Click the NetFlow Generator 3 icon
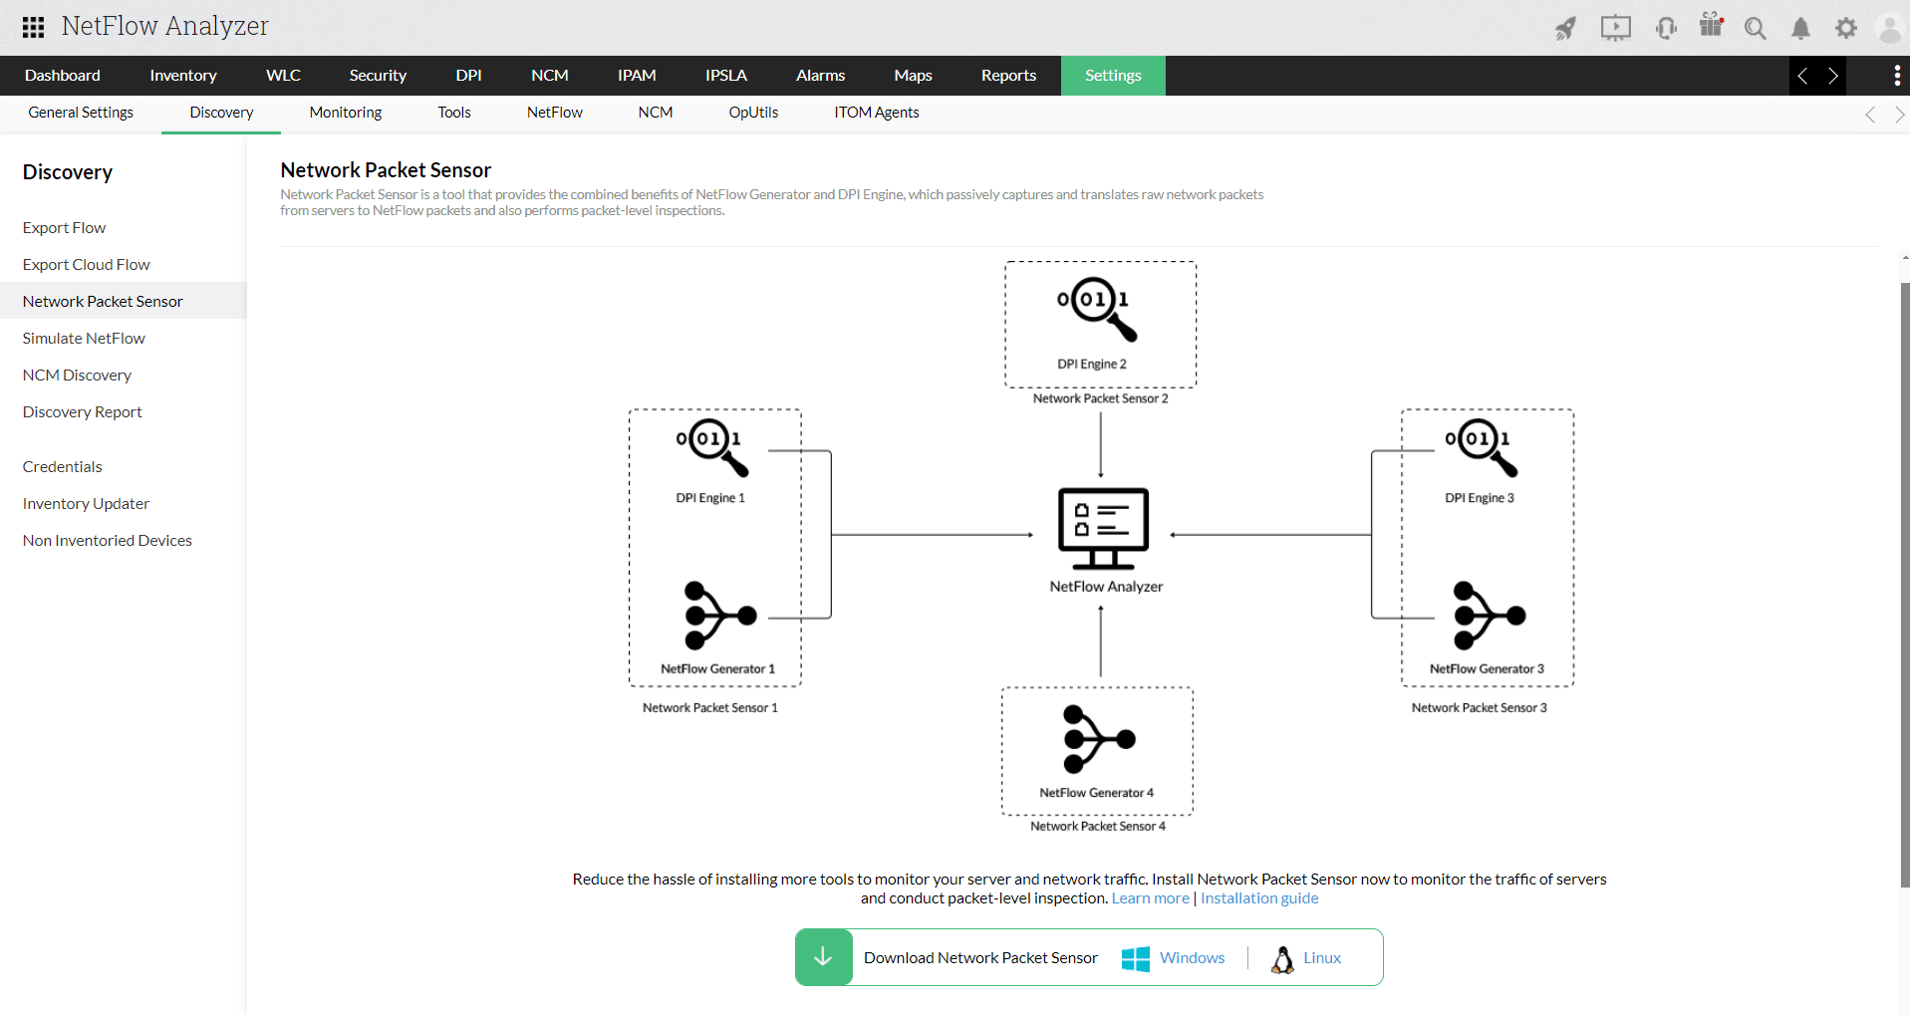The width and height of the screenshot is (1910, 1015). coord(1490,616)
